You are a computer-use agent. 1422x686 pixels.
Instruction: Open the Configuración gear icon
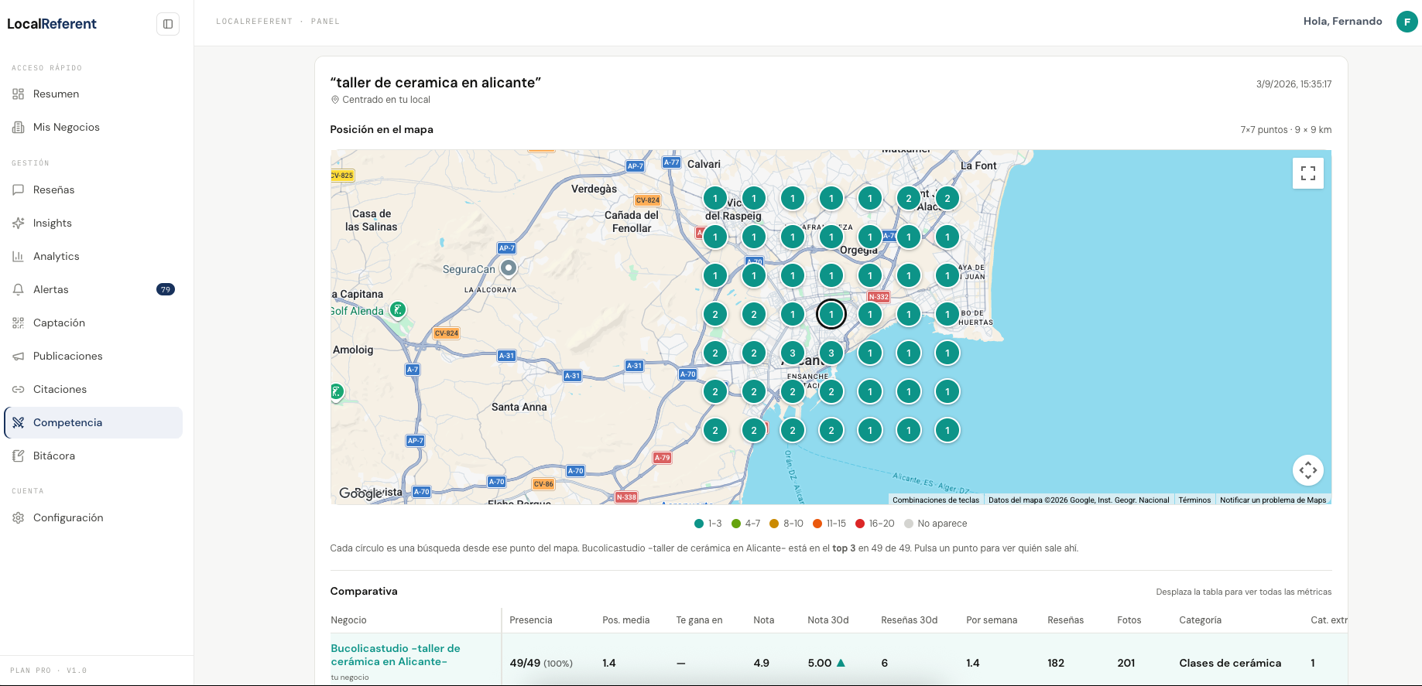pyautogui.click(x=19, y=518)
